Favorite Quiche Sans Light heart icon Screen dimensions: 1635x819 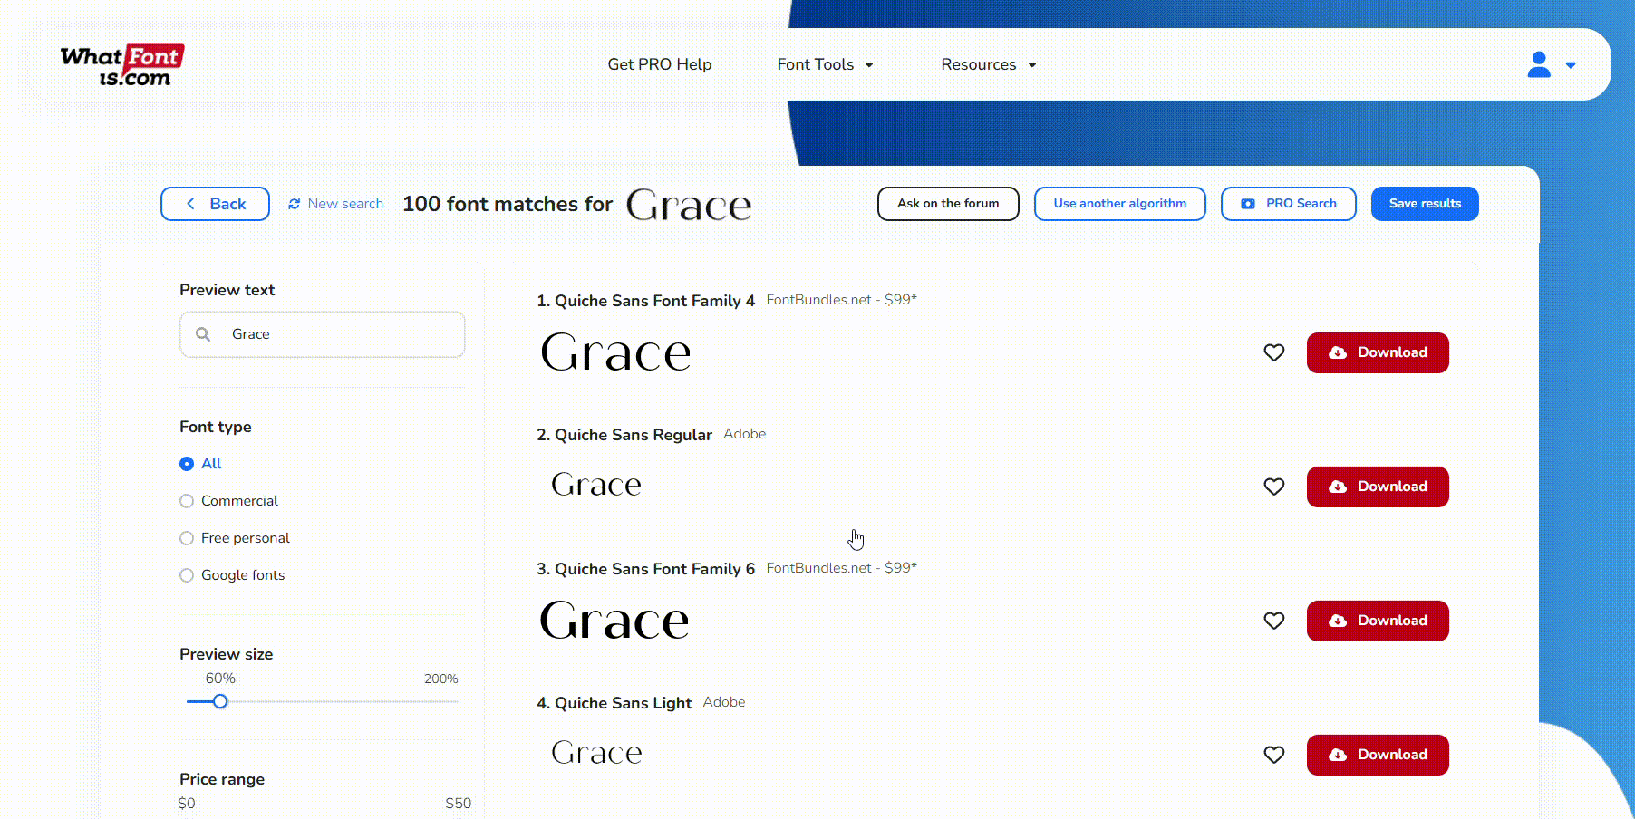click(x=1274, y=755)
